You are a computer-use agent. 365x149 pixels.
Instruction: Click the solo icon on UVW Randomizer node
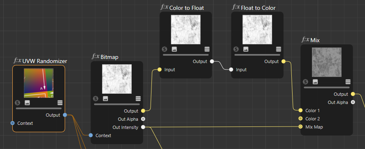(17, 102)
